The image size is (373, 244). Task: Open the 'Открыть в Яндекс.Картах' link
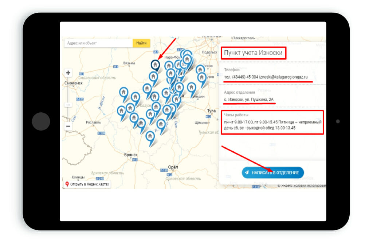click(90, 184)
